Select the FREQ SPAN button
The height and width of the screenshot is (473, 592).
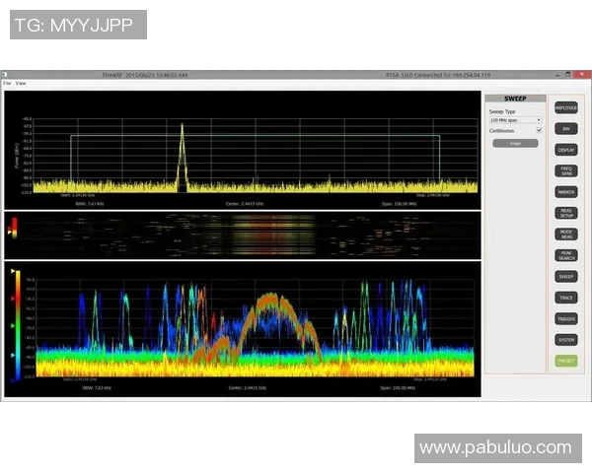[x=566, y=170]
